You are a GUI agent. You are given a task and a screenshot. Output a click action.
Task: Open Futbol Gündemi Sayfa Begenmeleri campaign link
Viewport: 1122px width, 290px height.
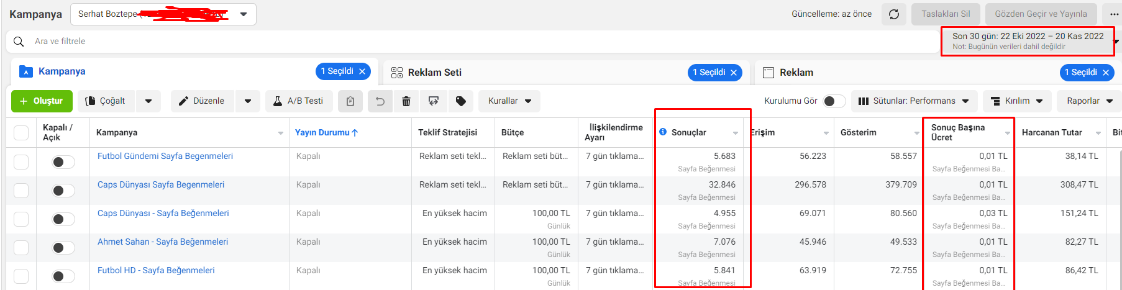165,156
